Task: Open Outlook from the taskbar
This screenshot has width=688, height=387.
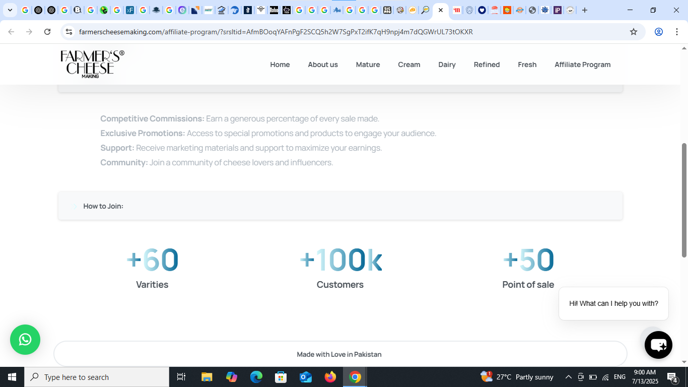Action: (306, 377)
